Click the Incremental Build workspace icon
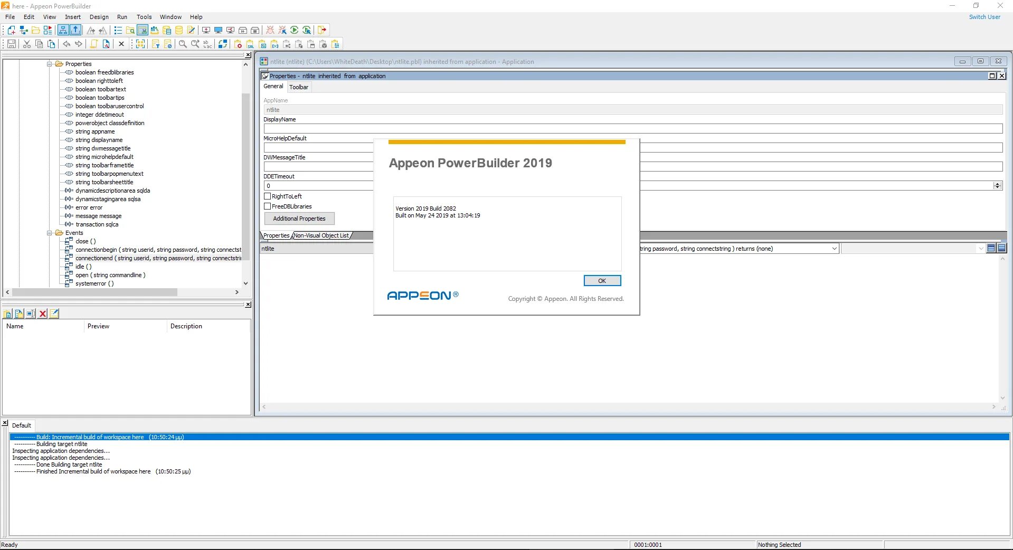 (206, 30)
